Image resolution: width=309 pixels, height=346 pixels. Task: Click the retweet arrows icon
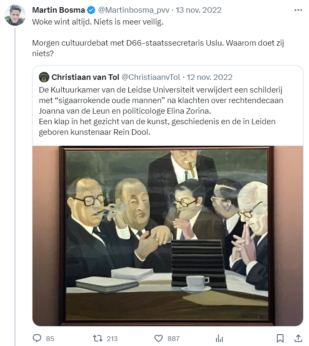click(98, 338)
